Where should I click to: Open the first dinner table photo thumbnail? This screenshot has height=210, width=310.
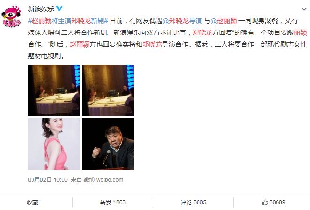54,90
